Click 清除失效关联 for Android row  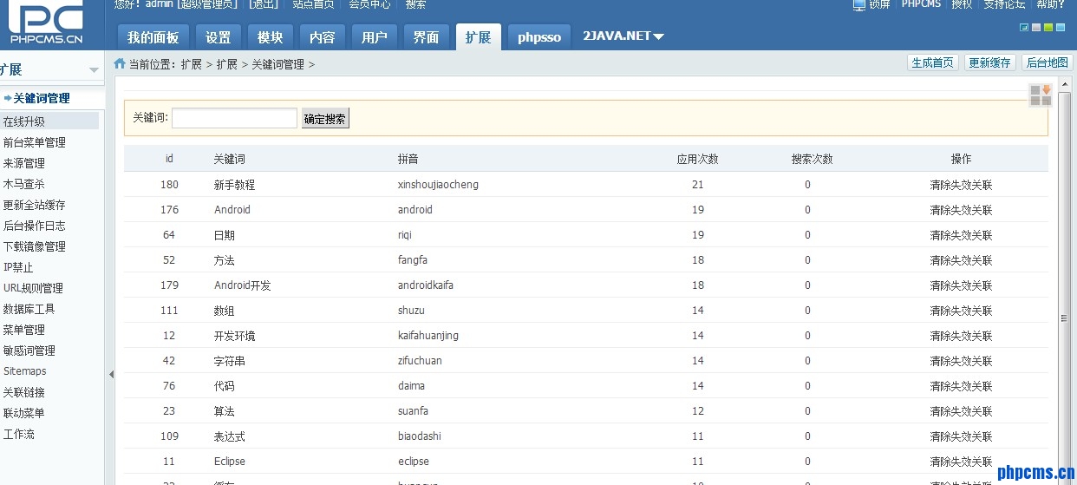click(x=961, y=210)
